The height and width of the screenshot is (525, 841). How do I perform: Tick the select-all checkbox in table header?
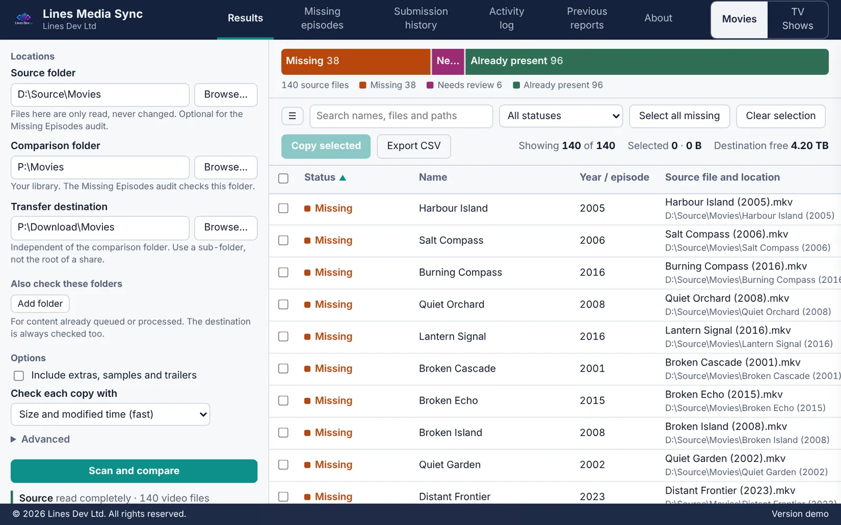283,178
